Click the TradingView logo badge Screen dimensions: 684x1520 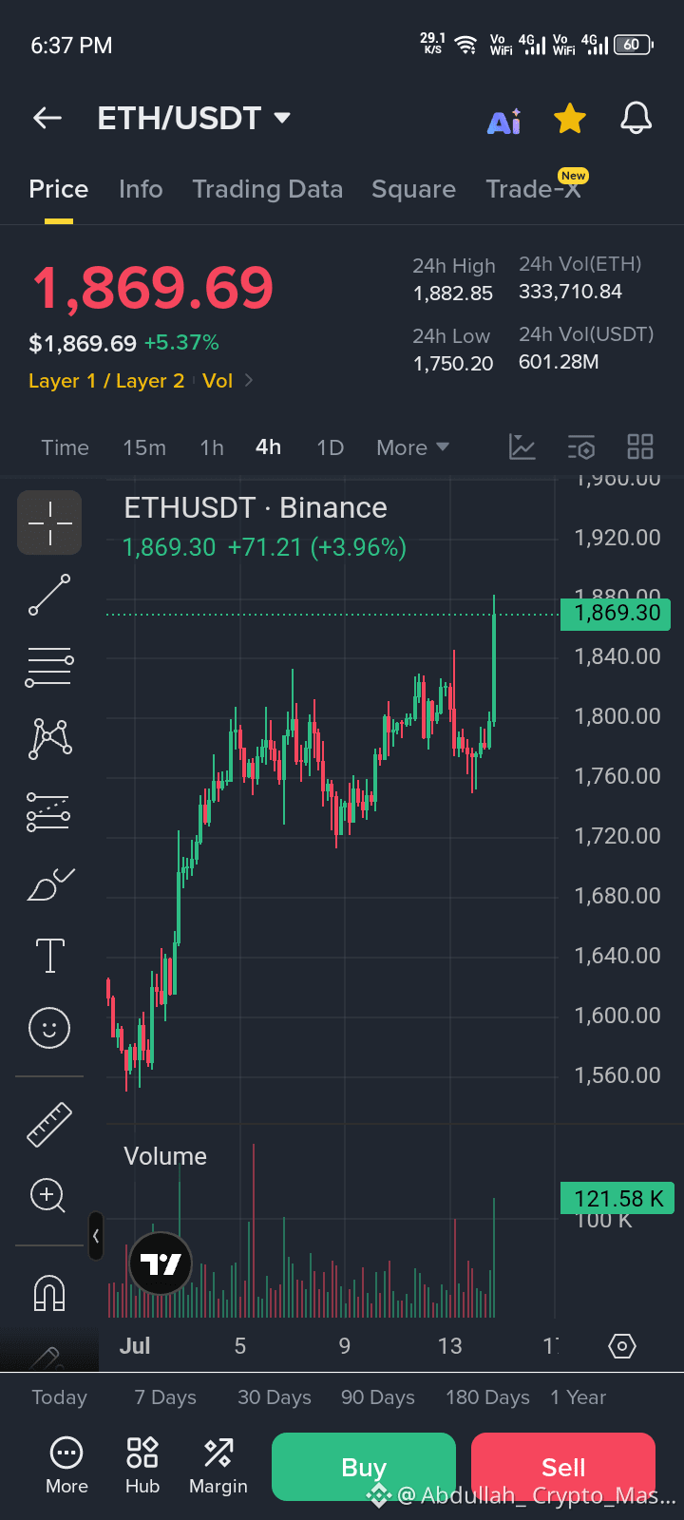[x=161, y=1263]
